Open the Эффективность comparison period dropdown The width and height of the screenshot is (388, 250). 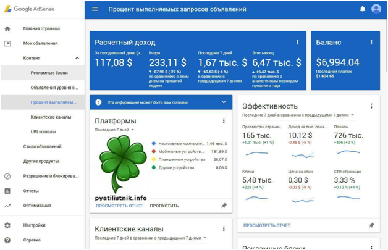click(298, 115)
